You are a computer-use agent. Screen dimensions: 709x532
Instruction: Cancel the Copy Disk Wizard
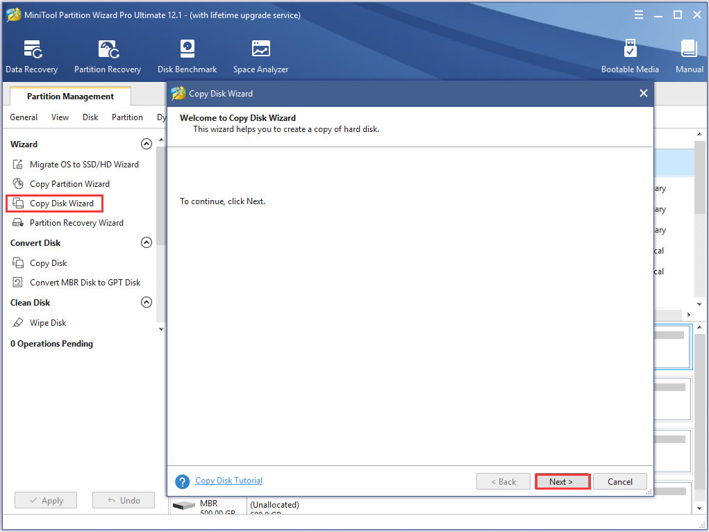click(x=619, y=481)
